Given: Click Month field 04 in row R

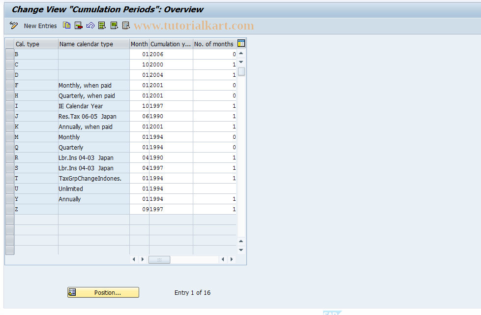Looking at the screenshot, I should (140, 158).
